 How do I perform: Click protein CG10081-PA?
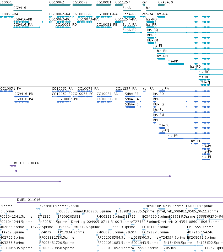(107, 94)
